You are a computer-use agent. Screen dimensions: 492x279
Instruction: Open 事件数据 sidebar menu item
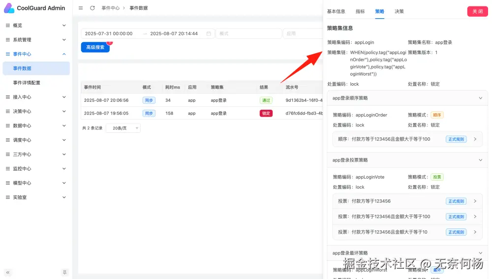(36, 68)
